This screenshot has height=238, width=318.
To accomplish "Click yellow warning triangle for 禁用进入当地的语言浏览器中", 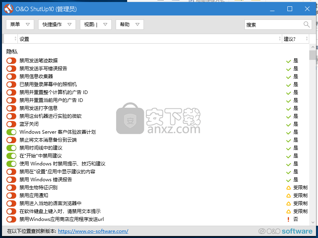I will (289, 203).
